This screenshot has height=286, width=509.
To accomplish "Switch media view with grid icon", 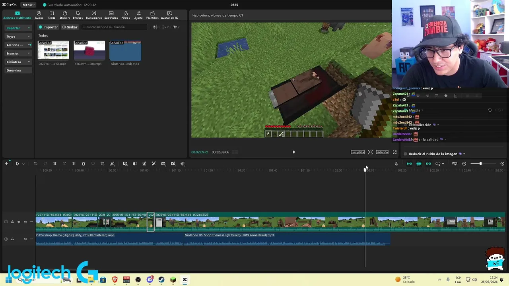I will (155, 27).
